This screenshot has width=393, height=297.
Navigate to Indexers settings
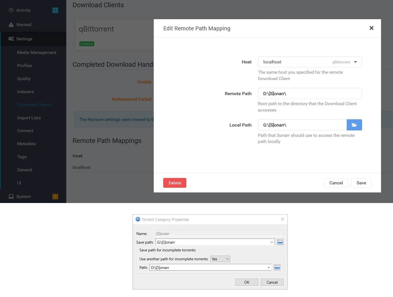[25, 92]
